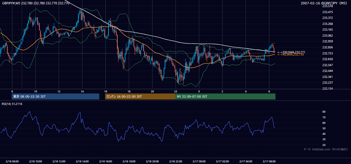Click the 2/17 06:00 date label
This screenshot has width=351, height=164.
269,161
